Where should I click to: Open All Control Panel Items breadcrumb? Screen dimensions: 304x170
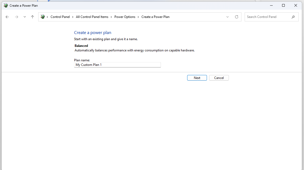coord(92,17)
